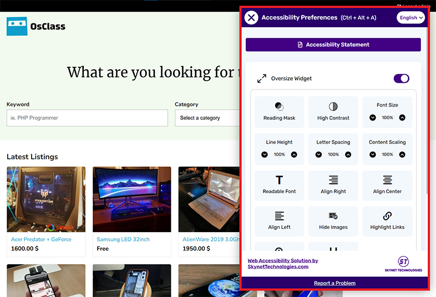Select the Align Left option

[x=279, y=222]
